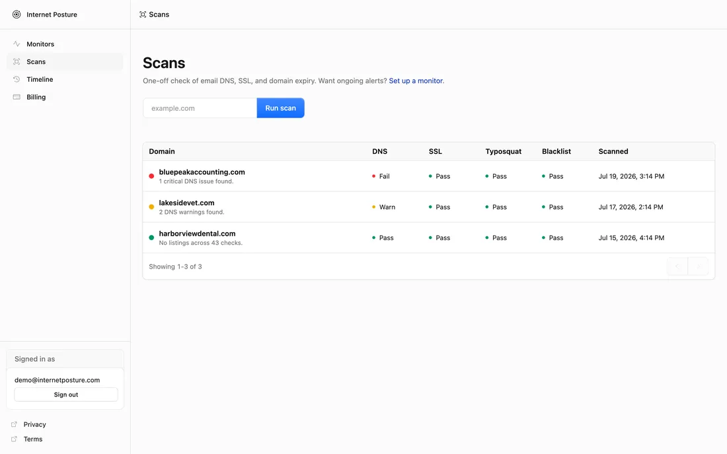Open the harborviewdental.com scan result
Viewport: 727px width, 454px height.
pos(428,238)
